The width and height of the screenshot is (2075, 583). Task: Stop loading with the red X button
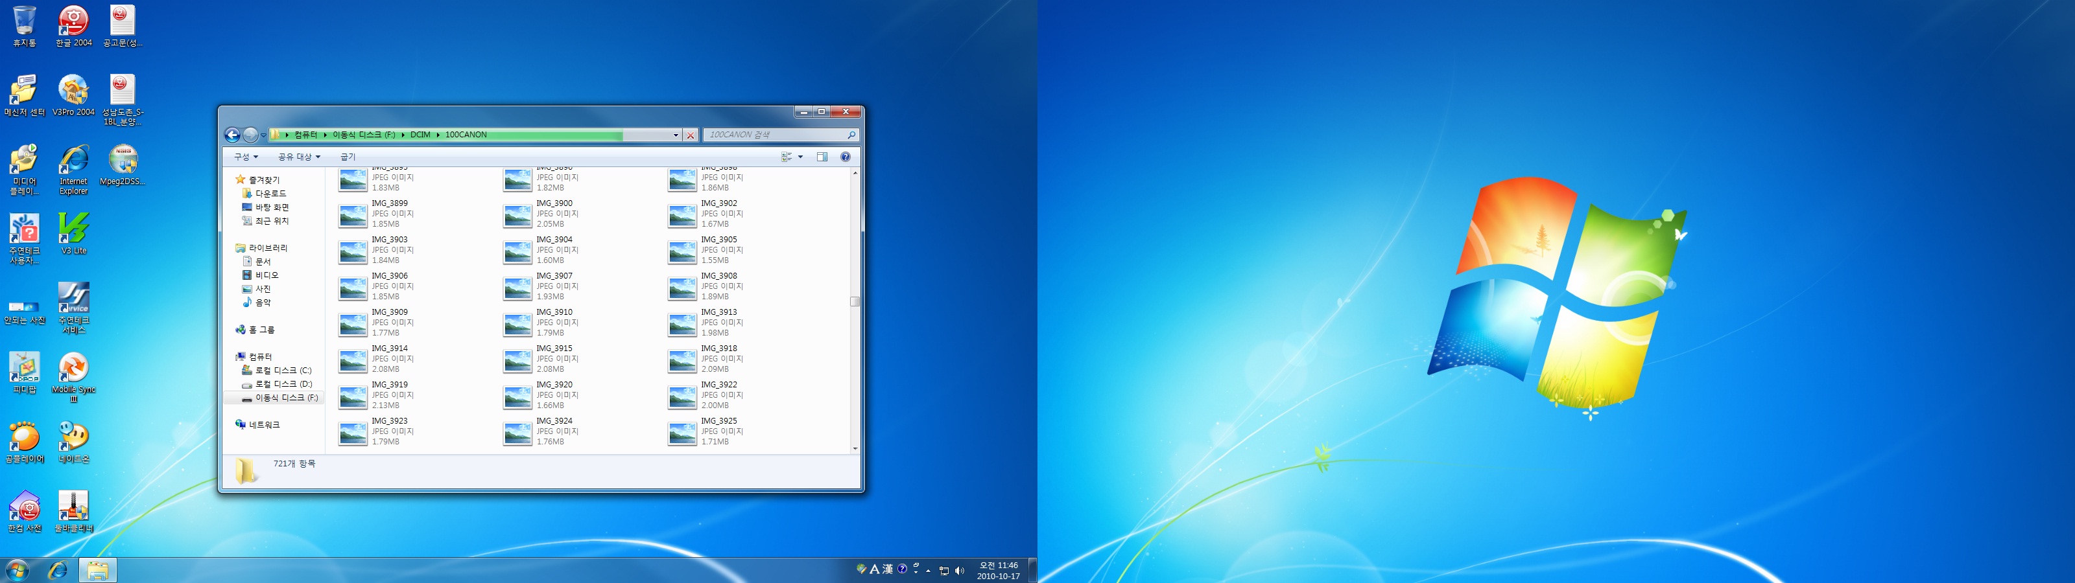pyautogui.click(x=691, y=135)
